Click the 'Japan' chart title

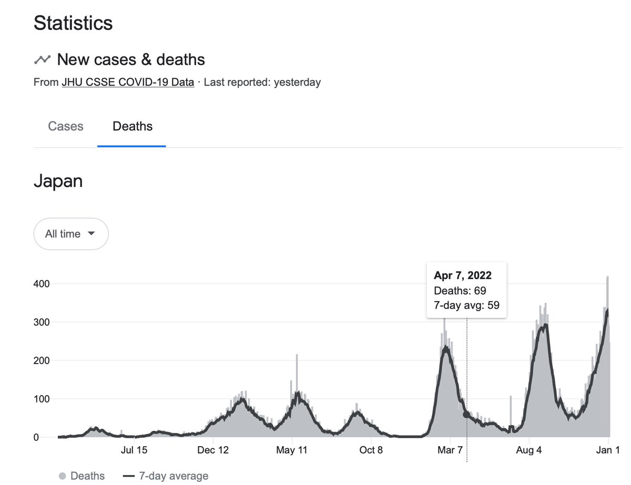pyautogui.click(x=58, y=181)
